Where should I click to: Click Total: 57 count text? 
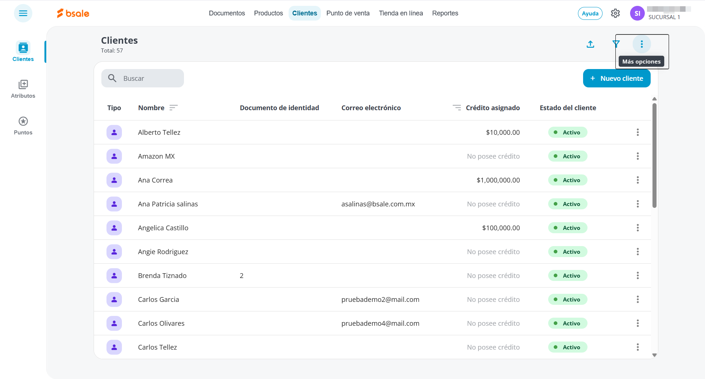coord(112,50)
